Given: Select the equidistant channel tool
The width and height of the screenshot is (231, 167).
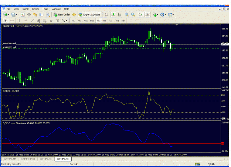Looking at the screenshot, I should tap(38, 21).
